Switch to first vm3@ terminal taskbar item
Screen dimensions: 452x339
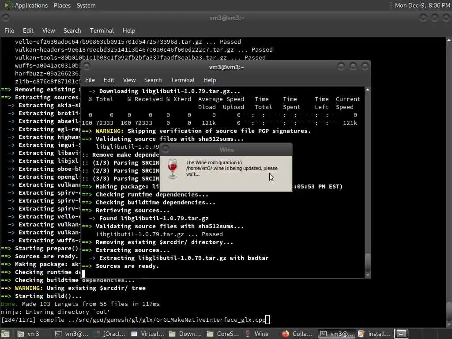pyautogui.click(x=72, y=334)
